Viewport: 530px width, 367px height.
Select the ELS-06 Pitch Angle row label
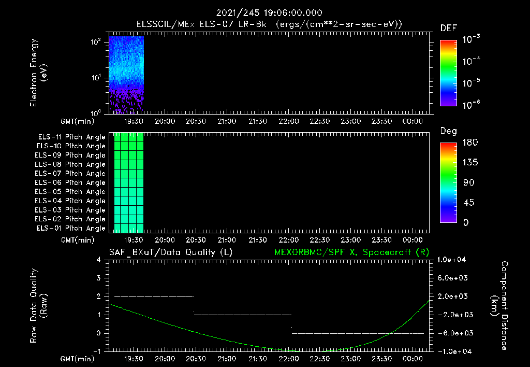tap(70, 182)
